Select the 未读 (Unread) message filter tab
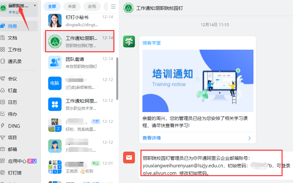The width and height of the screenshot is (293, 183). pyautogui.click(x=72, y=7)
